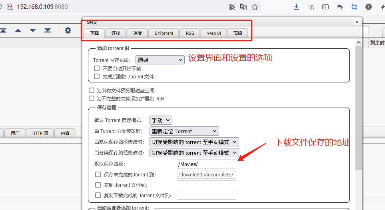Toggle 复制下载完成的 .torrent 文件到 checkbox
Screen dimensions: 385x210
click(x=98, y=195)
